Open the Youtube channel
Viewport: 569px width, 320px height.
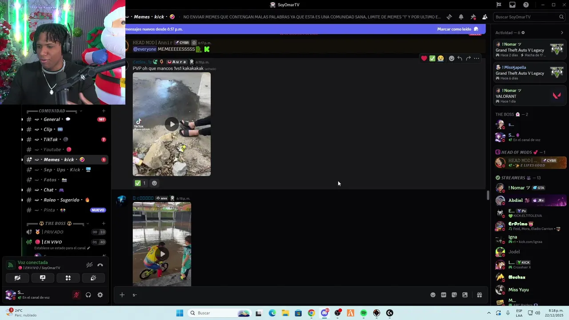66,150
